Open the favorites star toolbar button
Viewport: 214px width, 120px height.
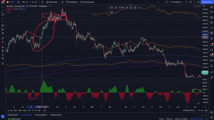[x=3, y=116]
